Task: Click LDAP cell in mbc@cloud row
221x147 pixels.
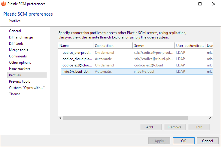Action: point(180,72)
